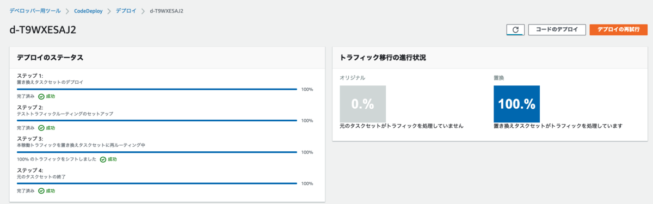Click the オリジナル label

[x=353, y=78]
